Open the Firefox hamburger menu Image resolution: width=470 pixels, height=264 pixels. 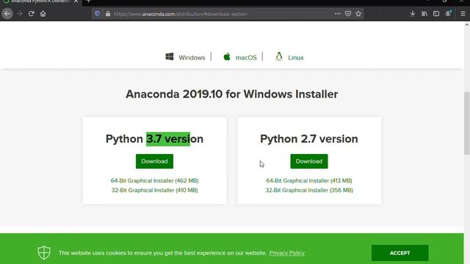[x=463, y=14]
